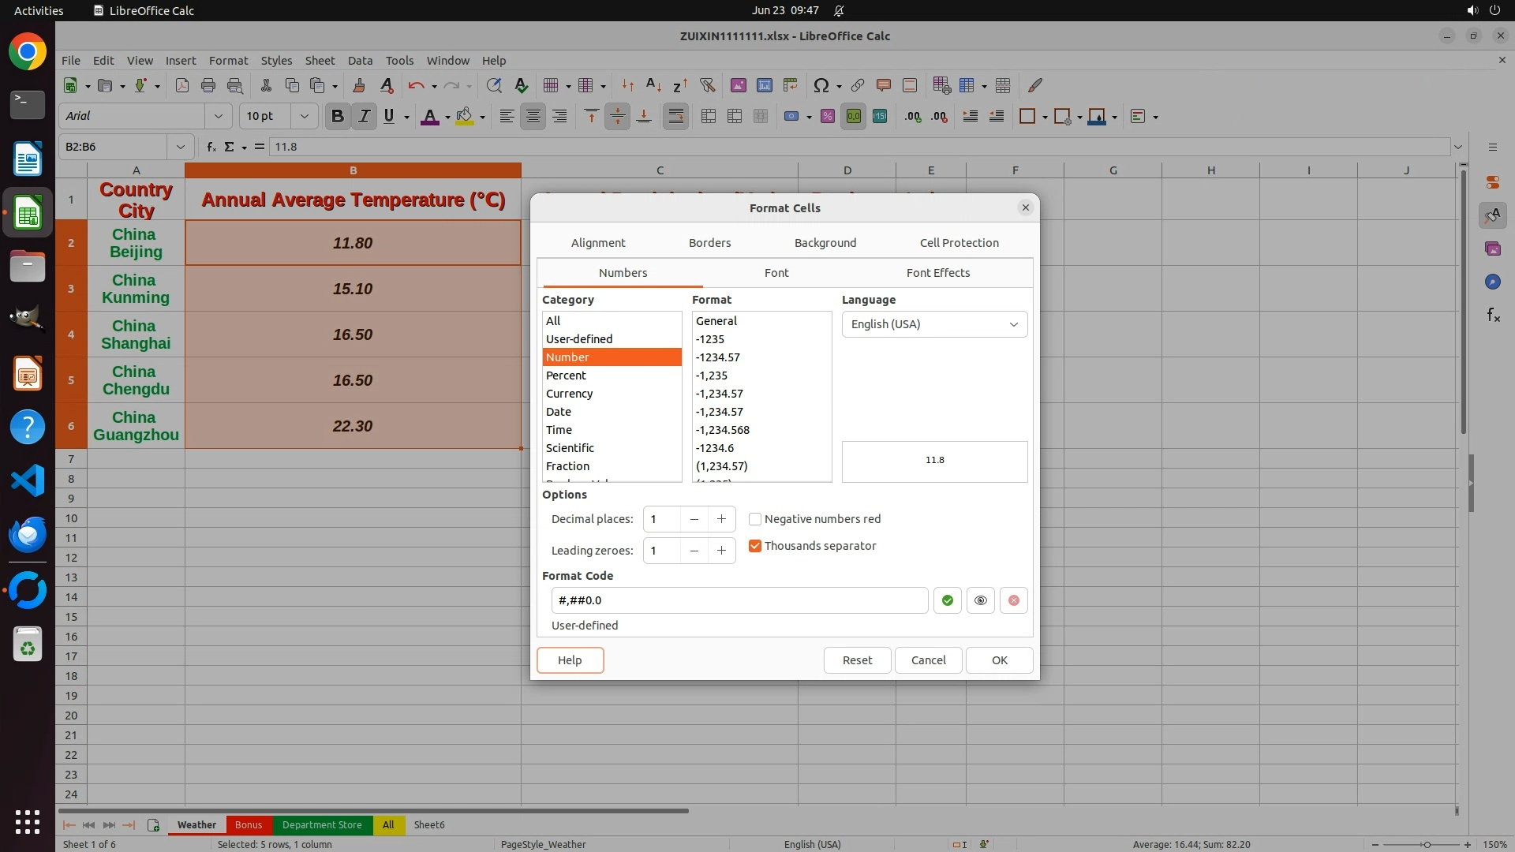Click the Reset button
This screenshot has height=852, width=1515.
click(857, 660)
